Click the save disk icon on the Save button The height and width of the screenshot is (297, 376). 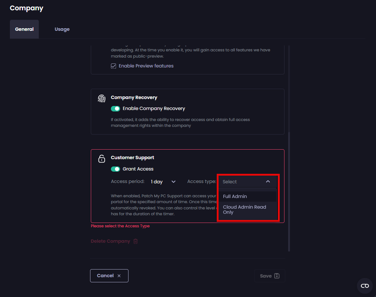[276, 275]
